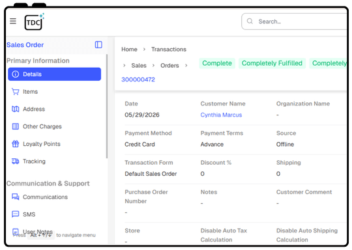Click the Disable Auto Tax Calculation label
This screenshot has height=250, width=352.
[x=224, y=235]
